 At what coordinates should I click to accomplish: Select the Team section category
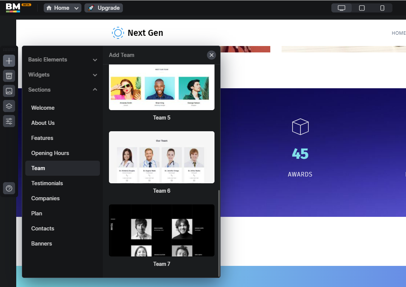[x=63, y=168]
